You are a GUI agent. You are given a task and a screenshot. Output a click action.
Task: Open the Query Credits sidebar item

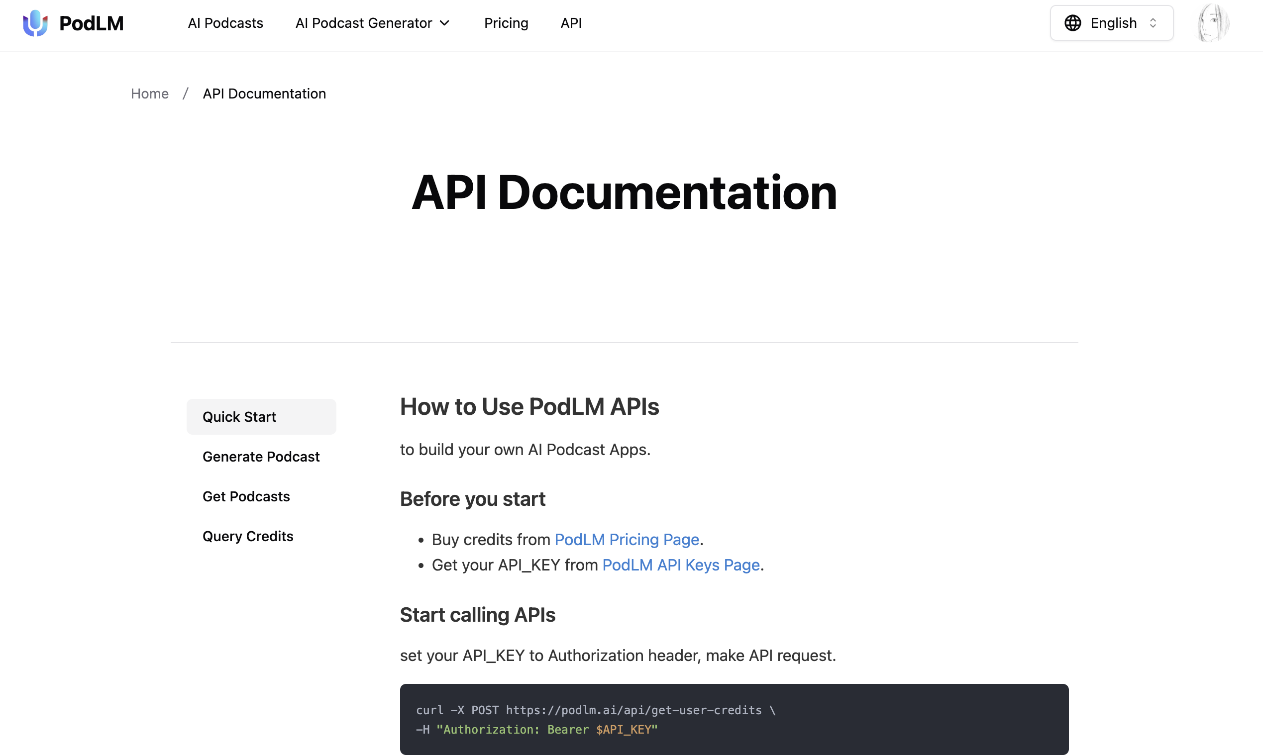click(x=248, y=536)
